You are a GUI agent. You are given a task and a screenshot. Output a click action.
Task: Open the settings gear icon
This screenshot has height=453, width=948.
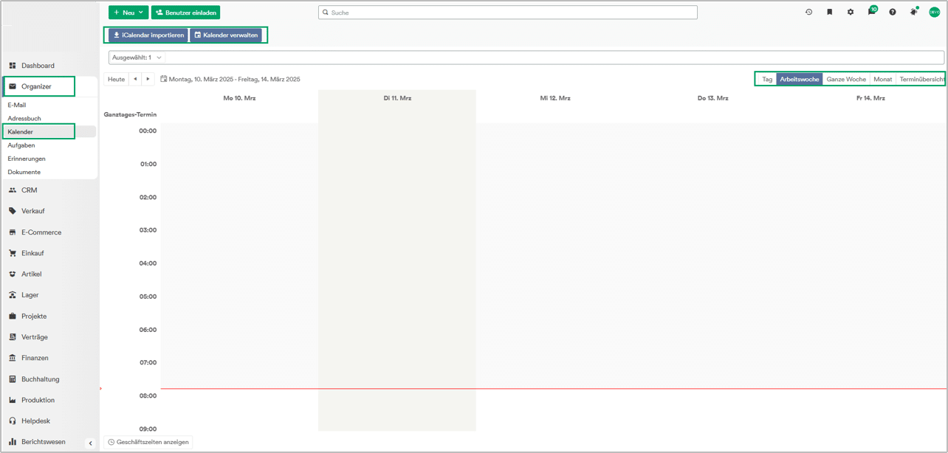point(851,12)
